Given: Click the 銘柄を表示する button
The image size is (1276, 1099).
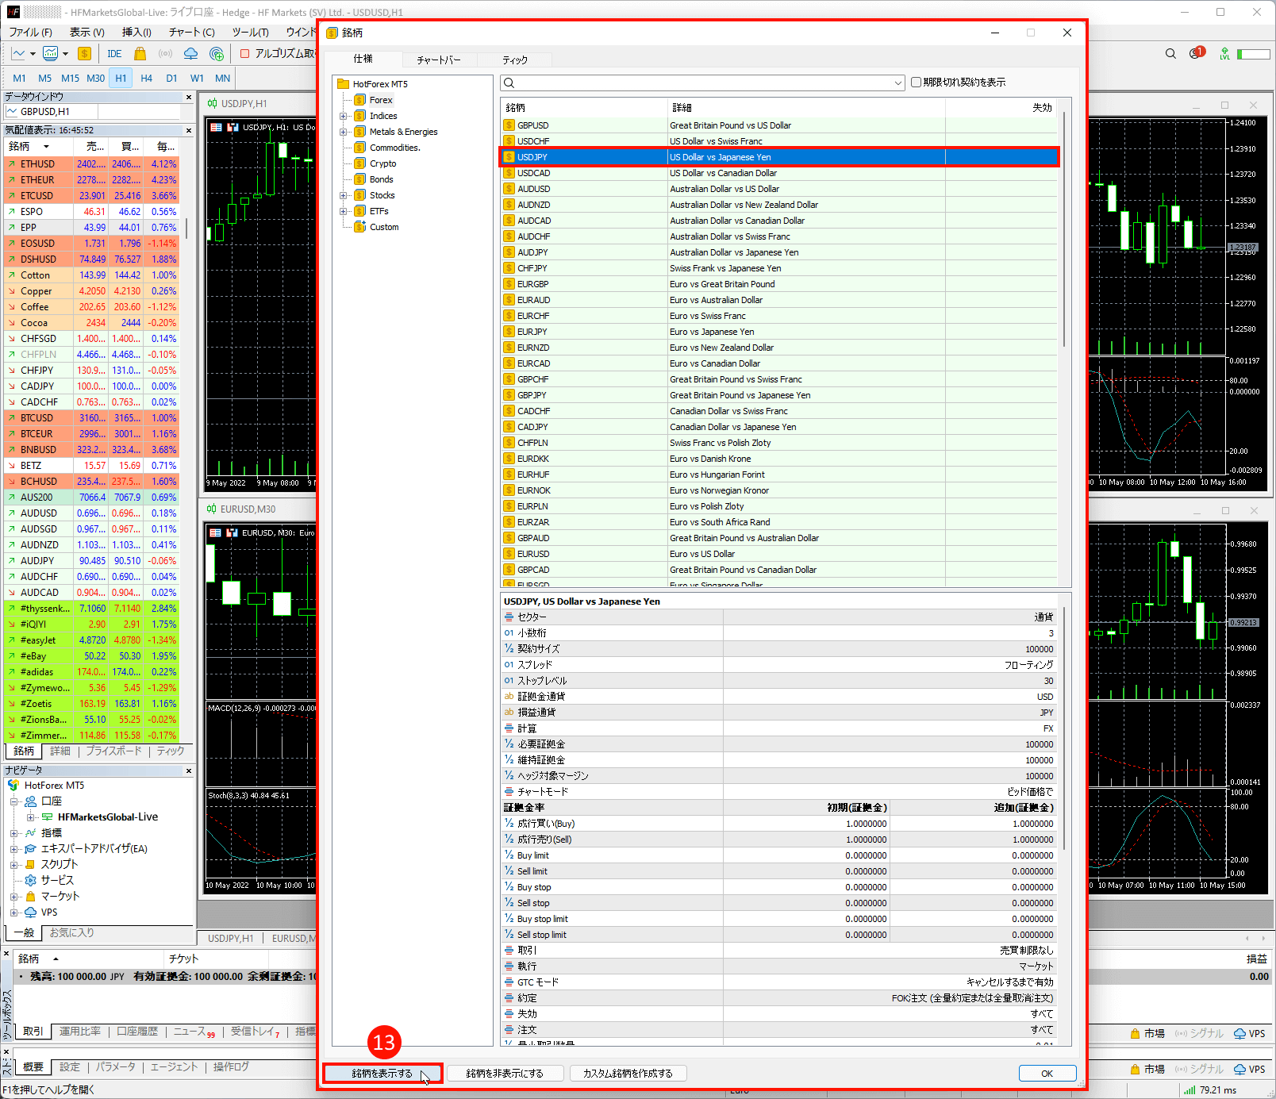Looking at the screenshot, I should 382,1074.
